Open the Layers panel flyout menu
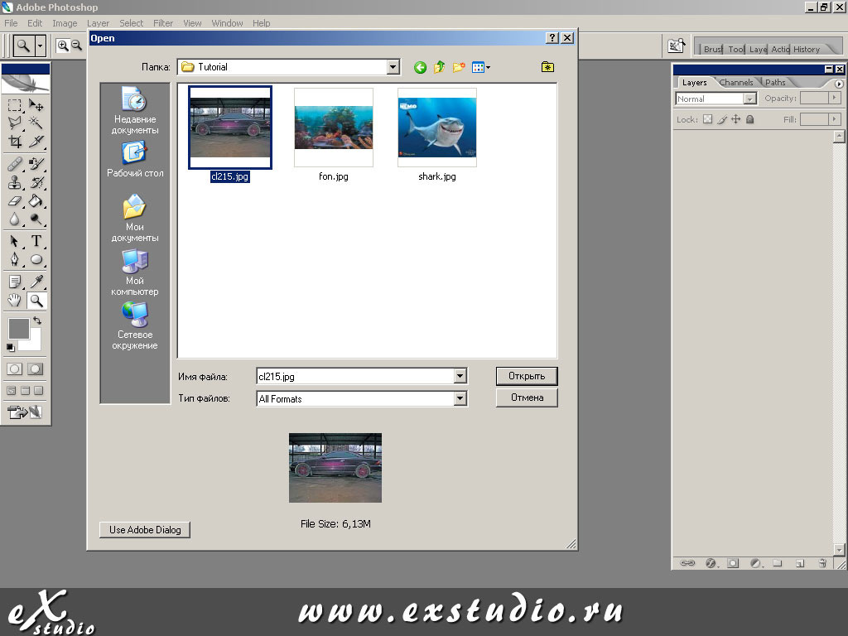 coord(839,84)
